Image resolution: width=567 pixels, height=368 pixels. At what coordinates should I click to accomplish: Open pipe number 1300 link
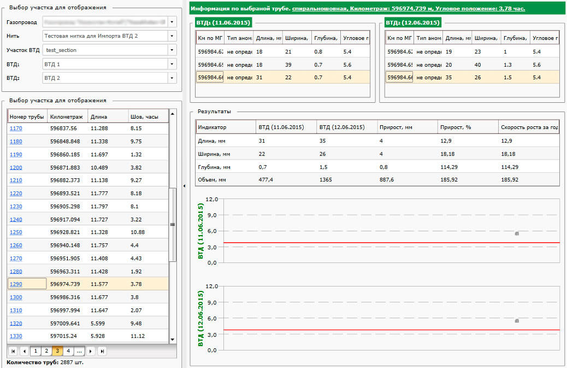click(x=16, y=297)
